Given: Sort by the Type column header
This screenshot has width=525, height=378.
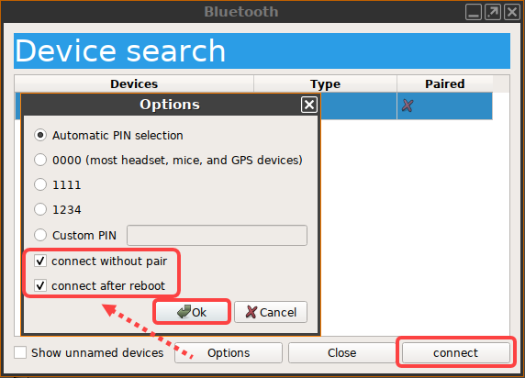Looking at the screenshot, I should point(325,83).
